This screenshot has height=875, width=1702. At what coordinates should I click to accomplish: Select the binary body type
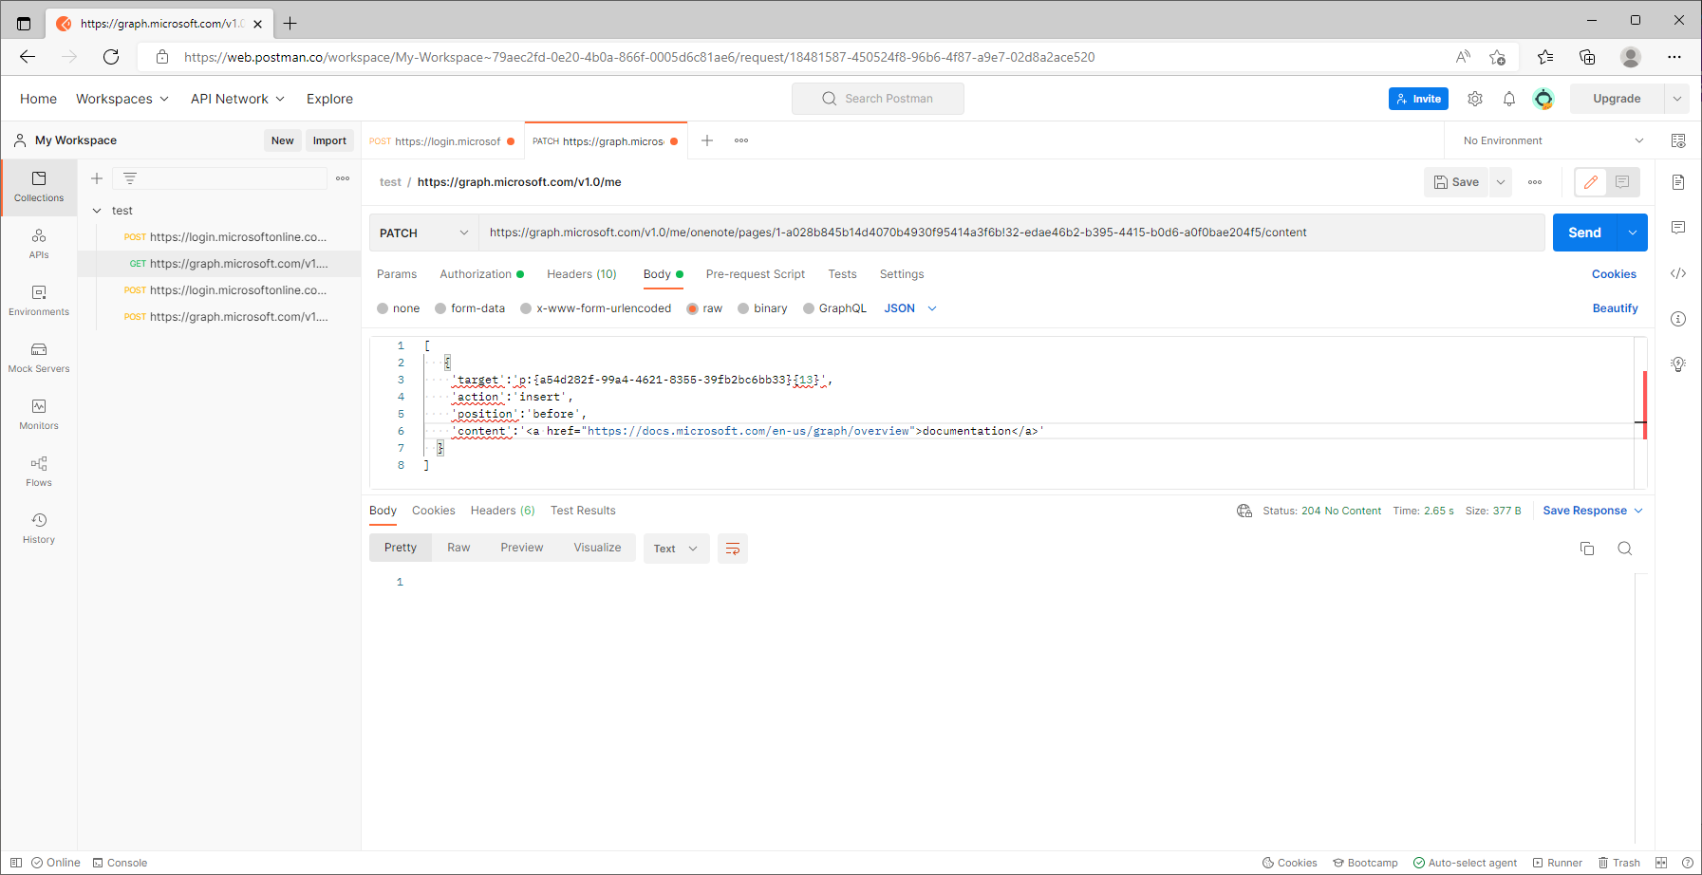tap(762, 308)
